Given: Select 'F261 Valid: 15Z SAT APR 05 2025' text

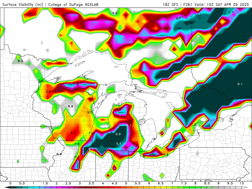Looking at the screenshot, I should pyautogui.click(x=216, y=4).
